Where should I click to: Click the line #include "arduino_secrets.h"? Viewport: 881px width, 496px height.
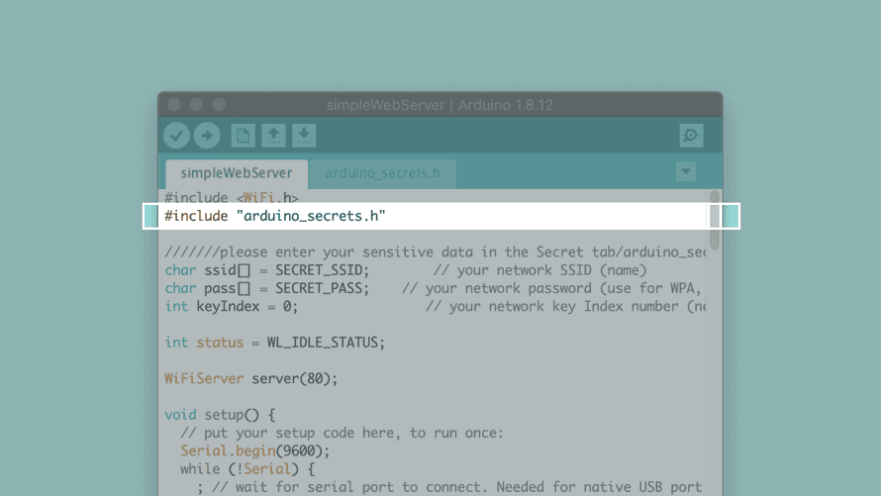coord(275,216)
